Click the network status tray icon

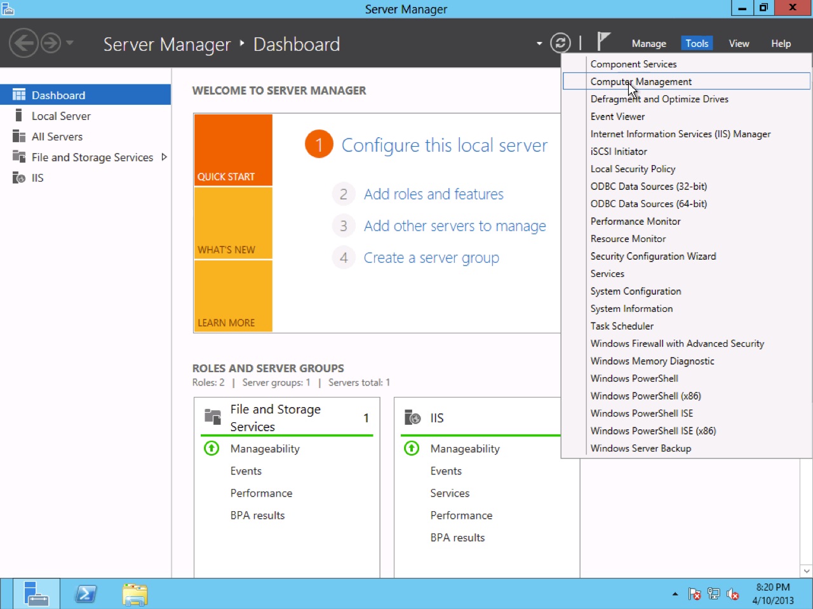pos(713,593)
